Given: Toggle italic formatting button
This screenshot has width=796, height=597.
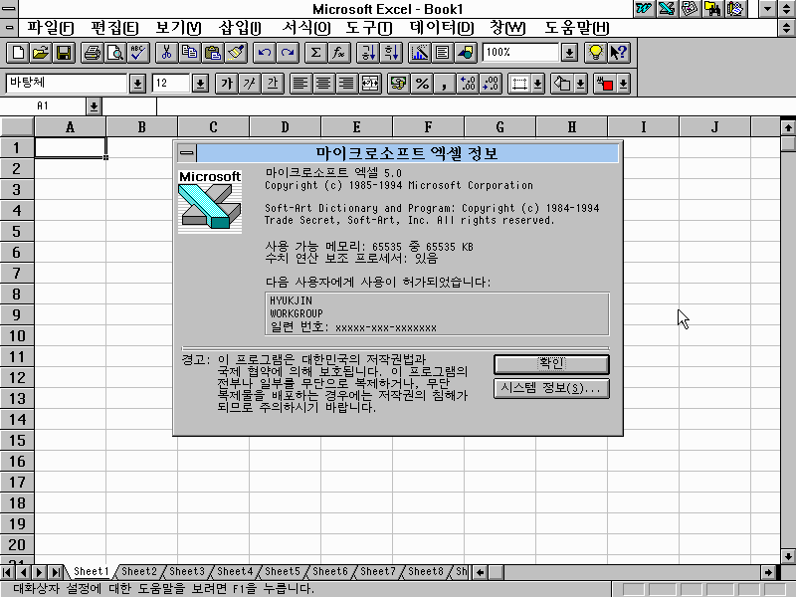Looking at the screenshot, I should pos(250,84).
